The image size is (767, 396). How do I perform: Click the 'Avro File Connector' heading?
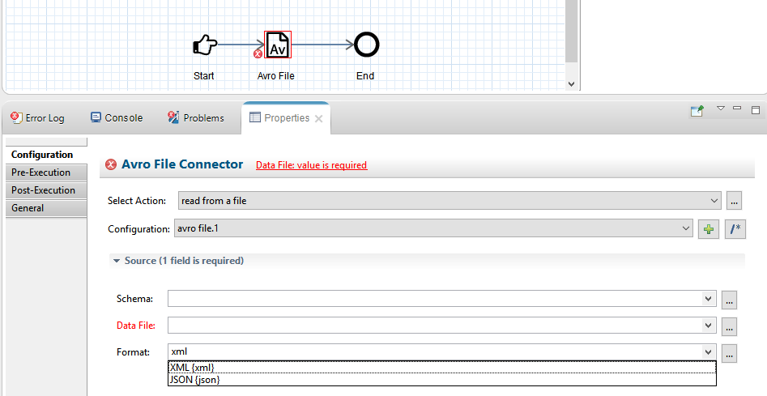[x=182, y=164]
